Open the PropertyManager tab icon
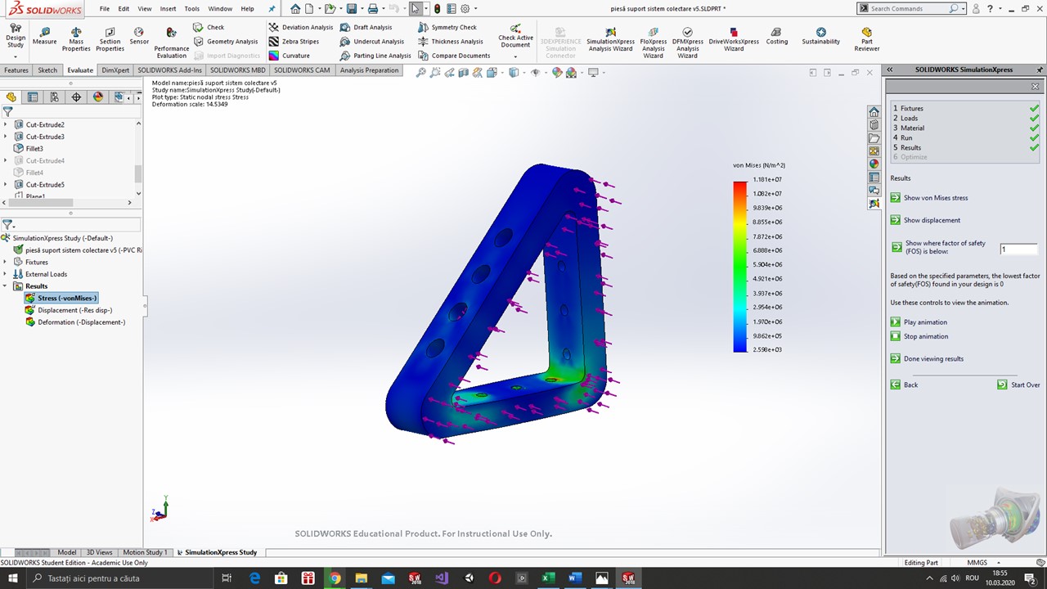This screenshot has height=589, width=1047. pyautogui.click(x=33, y=97)
